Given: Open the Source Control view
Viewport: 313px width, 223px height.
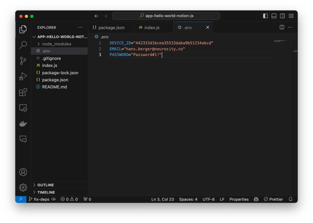Looking at the screenshot, I should tap(23, 61).
